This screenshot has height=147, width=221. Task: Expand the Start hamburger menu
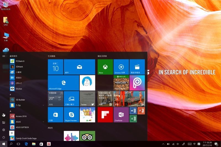coord(4,56)
